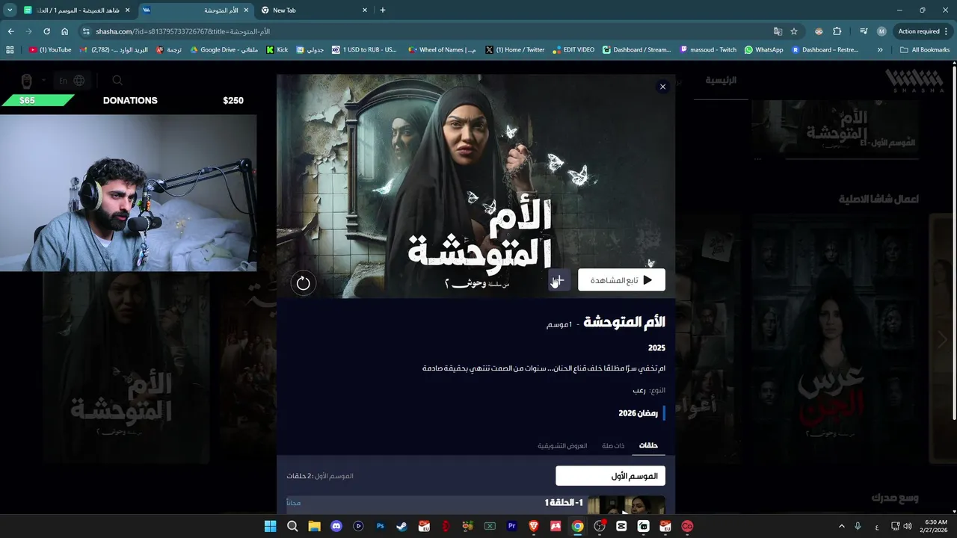Click next arrow of background carousel
Screen dimensions: 957x538
click(942, 341)
